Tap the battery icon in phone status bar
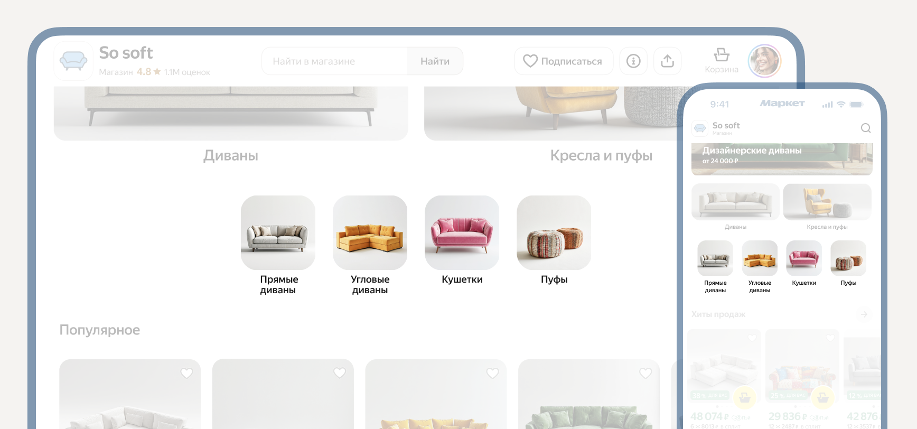 point(856,104)
